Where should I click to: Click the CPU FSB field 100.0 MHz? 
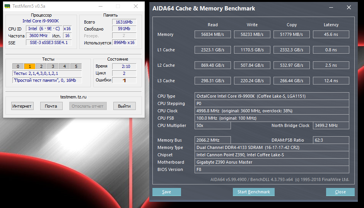tap(272, 118)
